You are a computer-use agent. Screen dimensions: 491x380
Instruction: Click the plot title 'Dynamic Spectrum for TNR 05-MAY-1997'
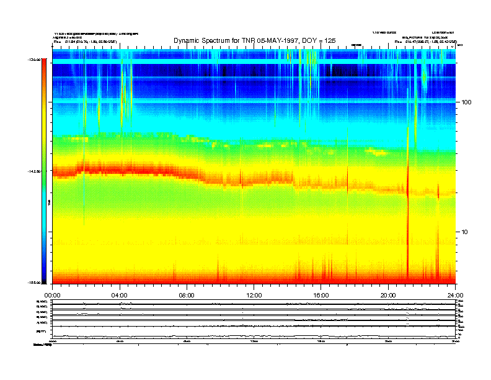click(255, 40)
